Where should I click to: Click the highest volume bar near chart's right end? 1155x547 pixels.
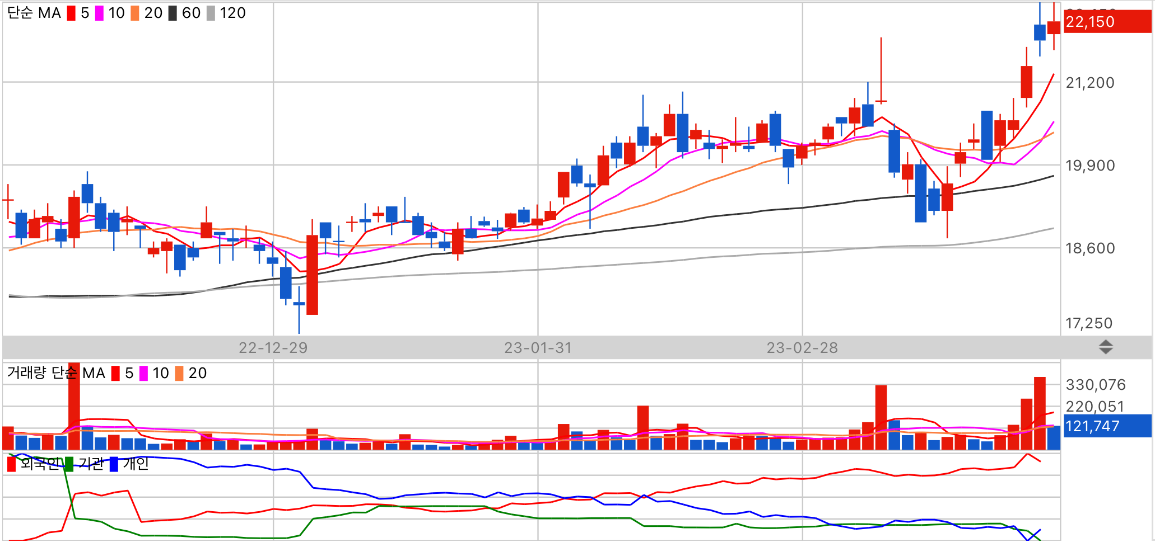point(1040,413)
